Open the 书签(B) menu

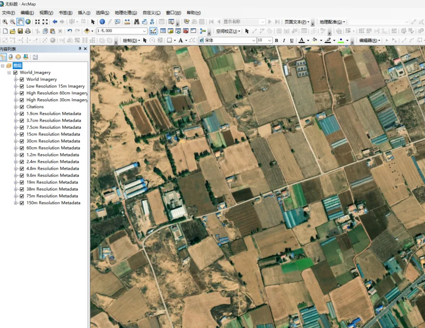point(65,13)
